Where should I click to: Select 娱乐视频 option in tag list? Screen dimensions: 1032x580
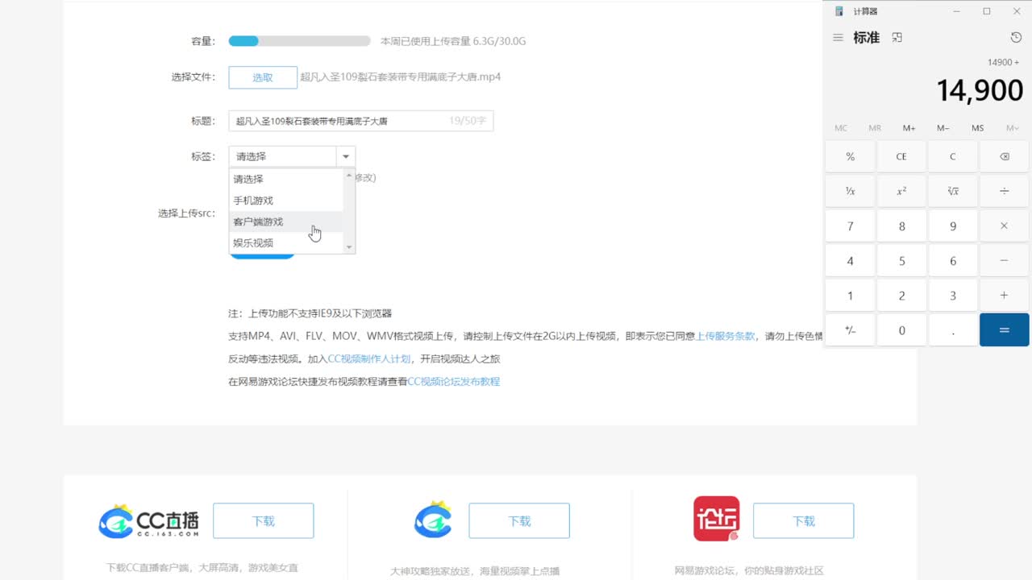pyautogui.click(x=286, y=242)
